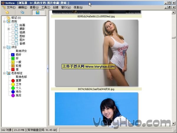Open the folders tab icon
The image size is (177, 133).
7,12
